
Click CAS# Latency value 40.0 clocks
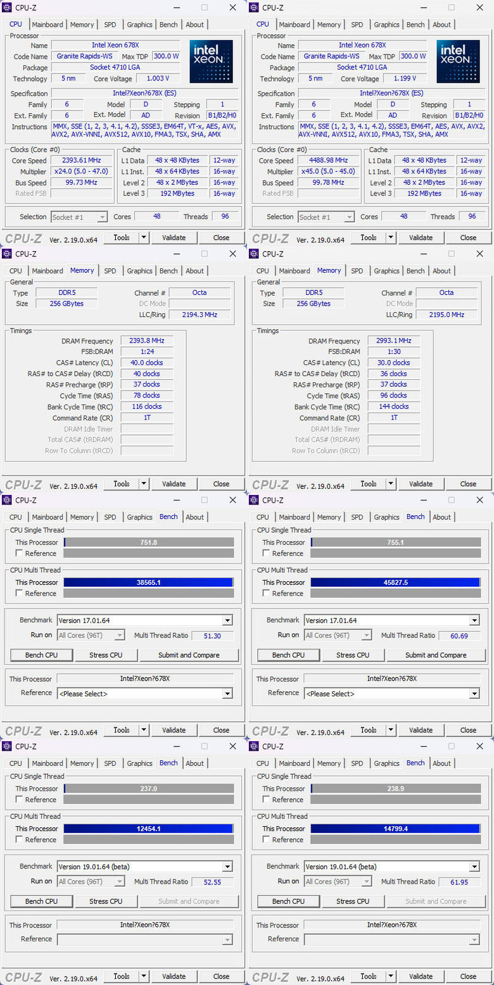pos(146,363)
